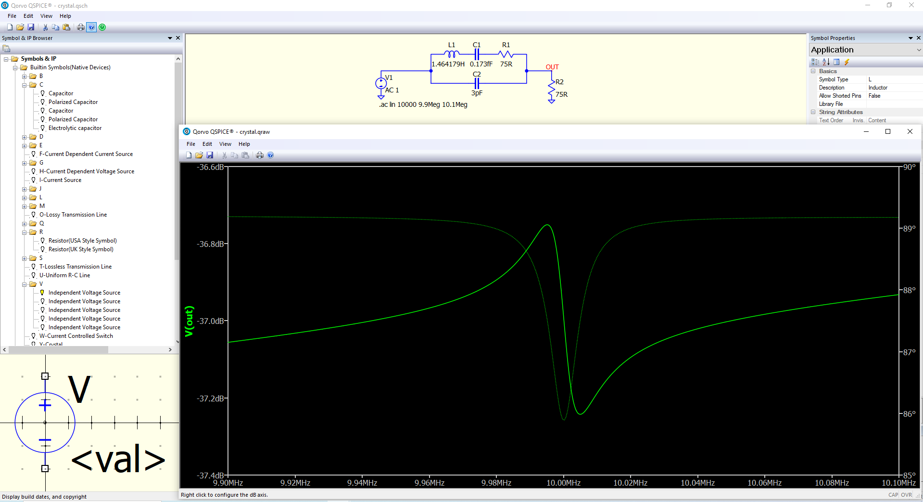Click New file icon in main QSPICE toolbar
Screen dimensions: 923x502
click(10, 27)
